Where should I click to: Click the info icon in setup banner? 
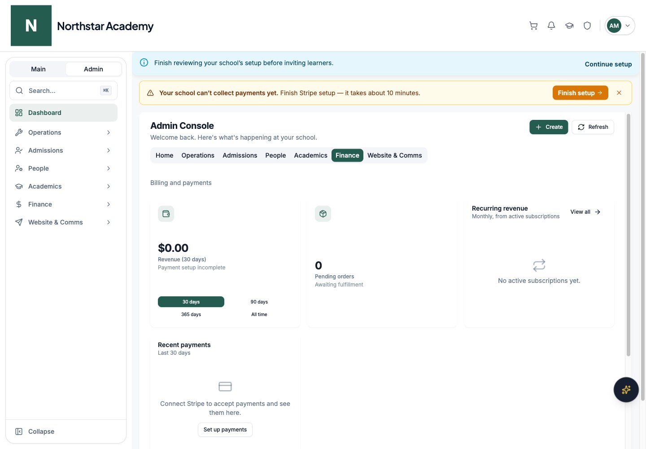[144, 62]
